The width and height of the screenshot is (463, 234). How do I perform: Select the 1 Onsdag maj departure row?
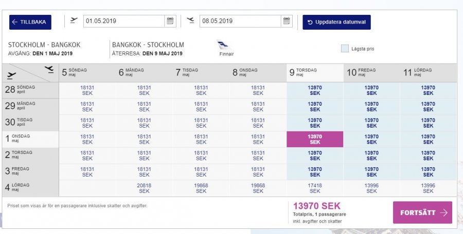coord(30,139)
